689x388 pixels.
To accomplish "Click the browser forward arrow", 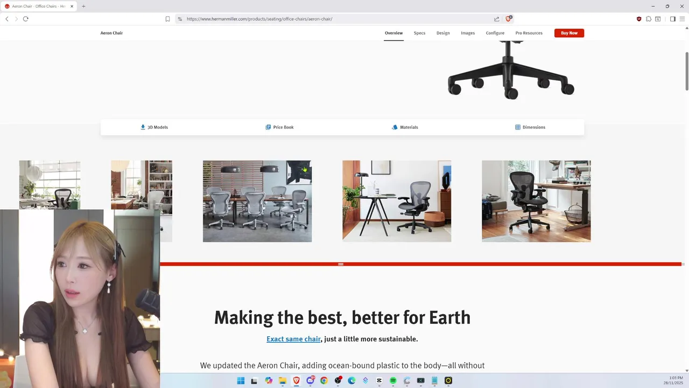I will [16, 19].
